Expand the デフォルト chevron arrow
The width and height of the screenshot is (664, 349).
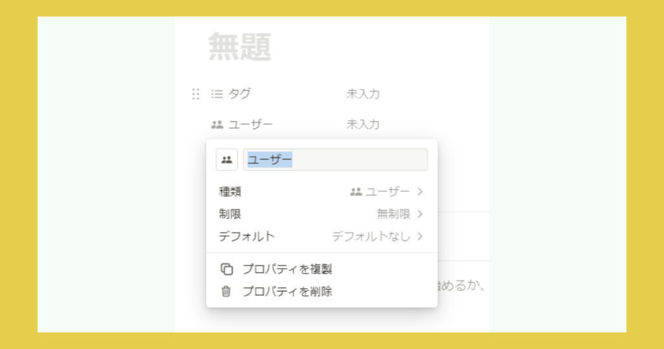click(420, 237)
